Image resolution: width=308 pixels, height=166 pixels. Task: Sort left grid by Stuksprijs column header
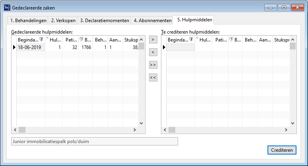coord(131,40)
